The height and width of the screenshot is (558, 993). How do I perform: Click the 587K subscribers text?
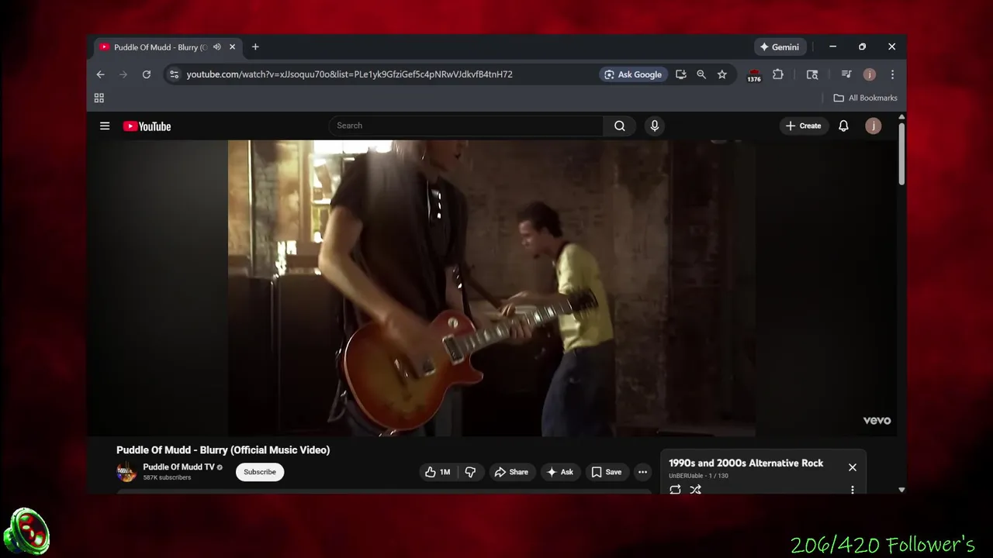tap(167, 478)
